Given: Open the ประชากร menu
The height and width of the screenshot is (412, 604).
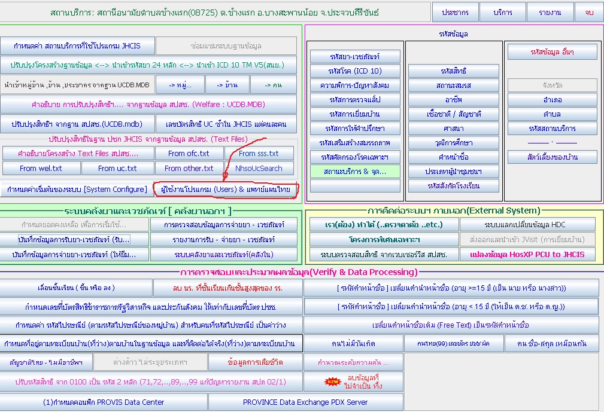Looking at the screenshot, I should 455,13.
